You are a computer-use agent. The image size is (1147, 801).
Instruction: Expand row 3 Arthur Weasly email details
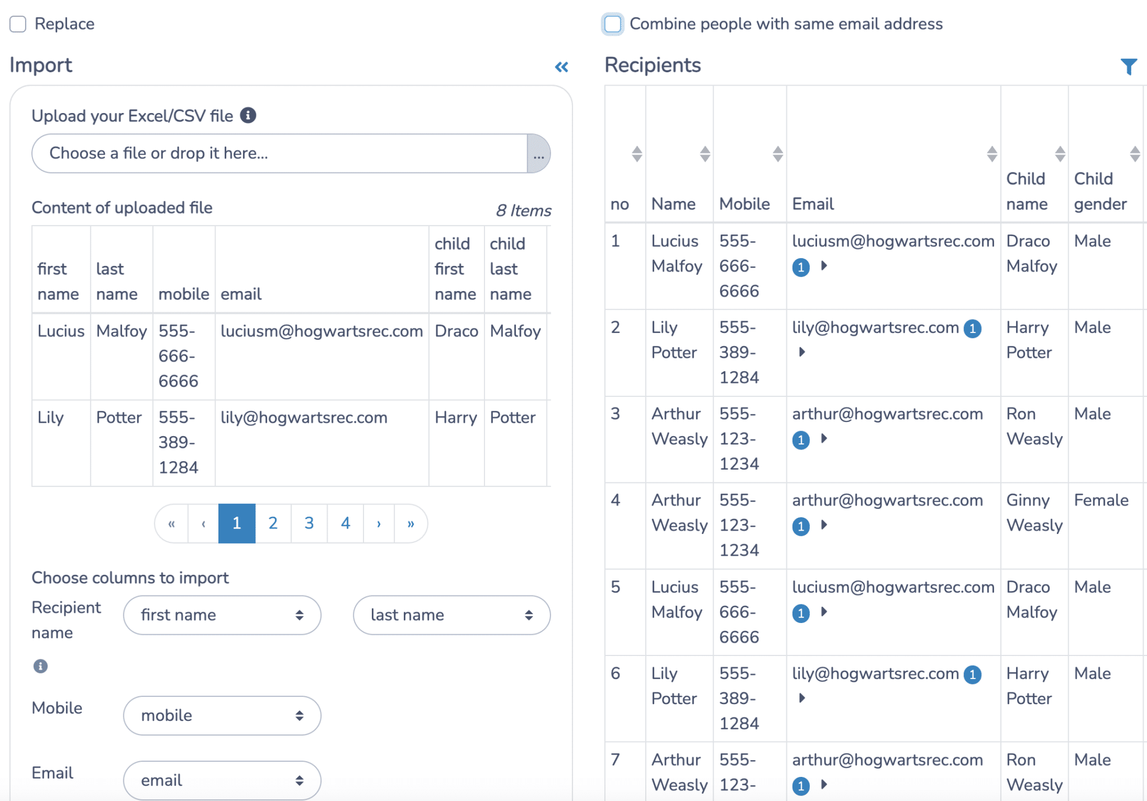click(824, 439)
